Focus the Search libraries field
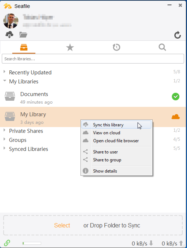 93,59
